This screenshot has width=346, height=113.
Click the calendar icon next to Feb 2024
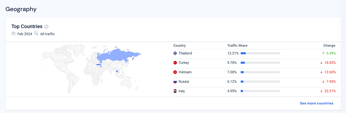tap(14, 34)
